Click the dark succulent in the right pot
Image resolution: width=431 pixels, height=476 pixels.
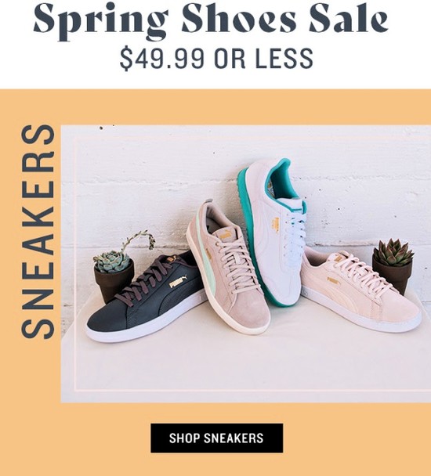pos(393,253)
